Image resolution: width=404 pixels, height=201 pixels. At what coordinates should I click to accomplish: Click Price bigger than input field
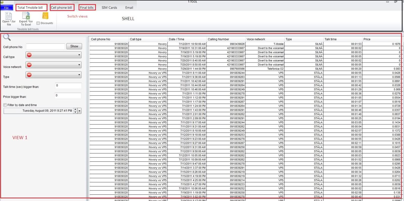click(x=68, y=96)
